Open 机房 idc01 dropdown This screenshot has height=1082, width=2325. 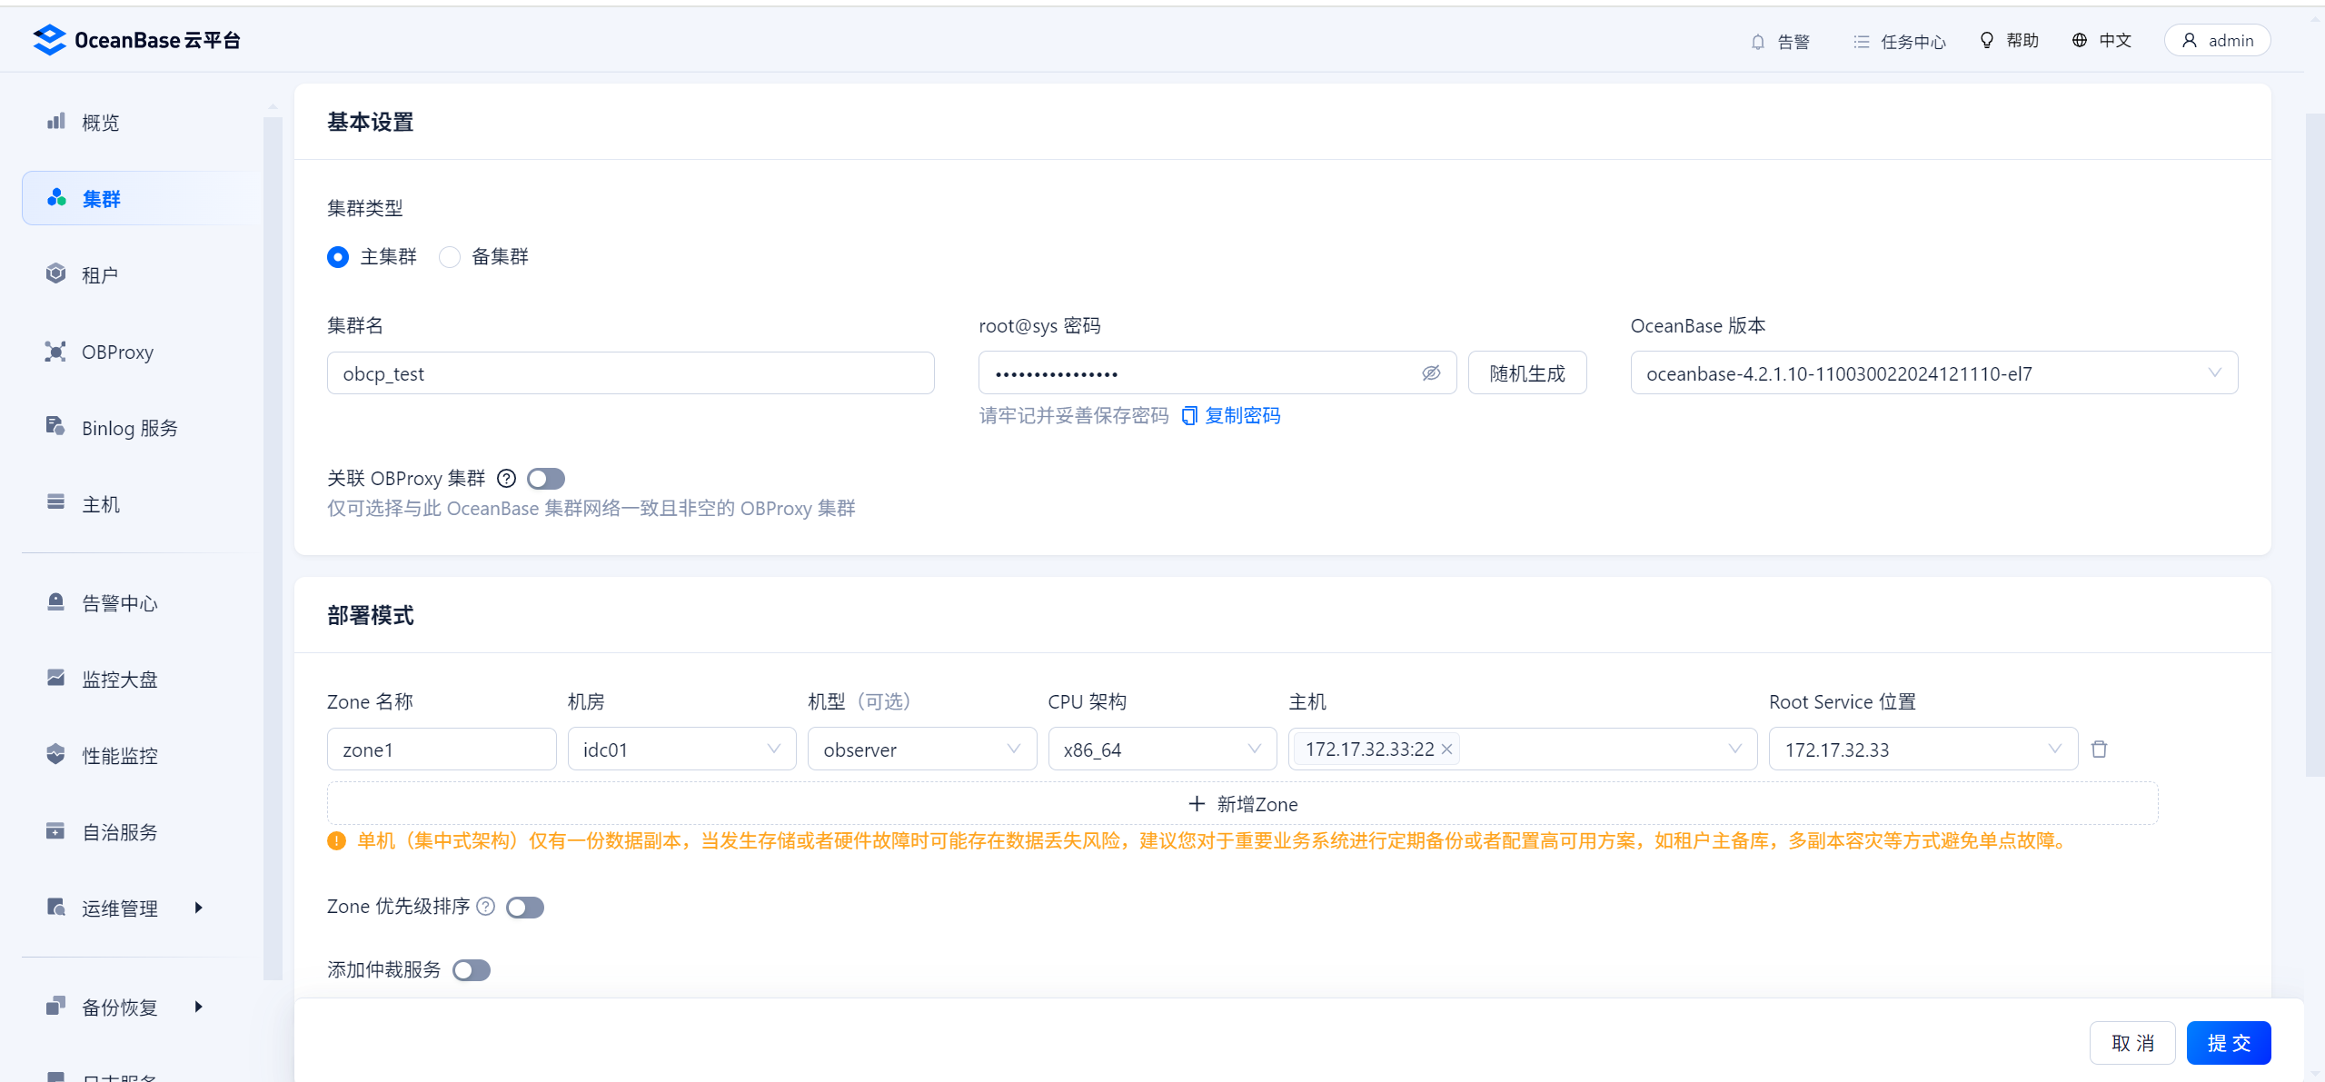pyautogui.click(x=682, y=749)
